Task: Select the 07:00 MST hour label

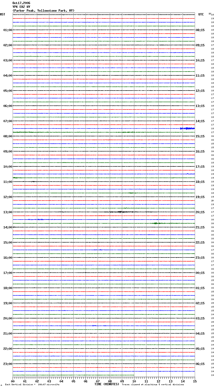Action: click(x=8, y=121)
